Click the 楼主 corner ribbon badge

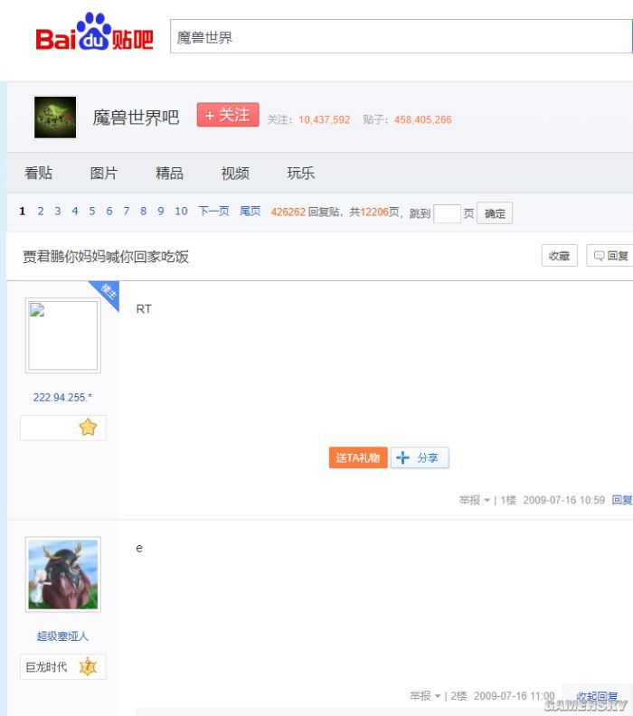[107, 293]
